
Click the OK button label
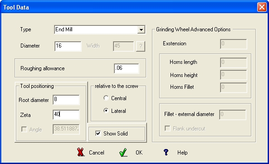tap(139, 153)
